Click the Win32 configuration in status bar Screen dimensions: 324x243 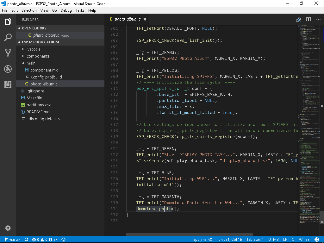point(304,240)
